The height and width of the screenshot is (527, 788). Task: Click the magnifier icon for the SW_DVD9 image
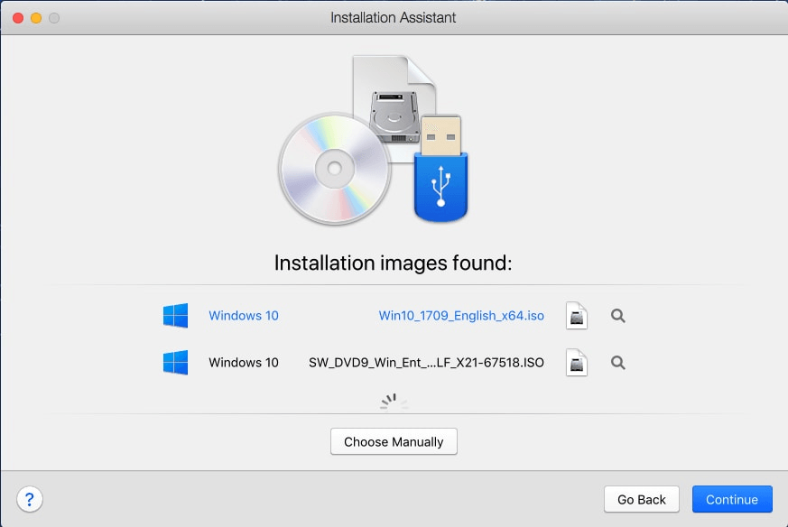(x=617, y=362)
